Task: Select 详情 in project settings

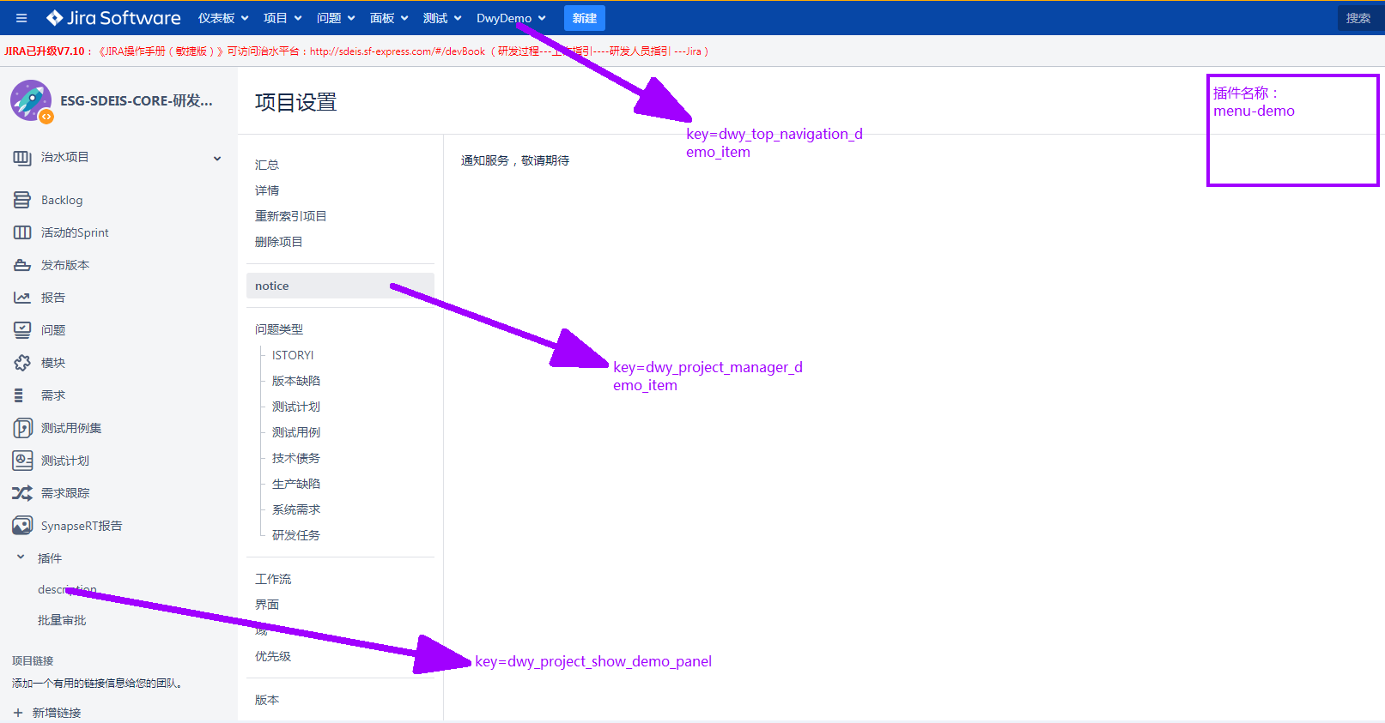Action: point(267,190)
